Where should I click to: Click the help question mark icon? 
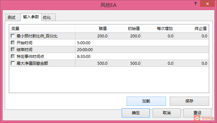point(195,4)
